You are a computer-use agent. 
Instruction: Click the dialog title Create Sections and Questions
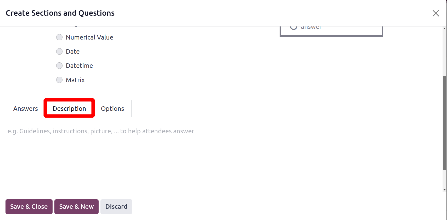[x=60, y=13]
